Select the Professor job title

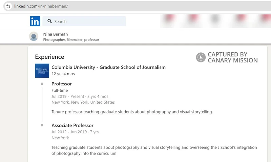(62, 84)
